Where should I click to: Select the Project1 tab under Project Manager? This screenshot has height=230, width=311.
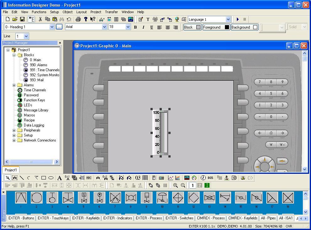click(x=11, y=170)
